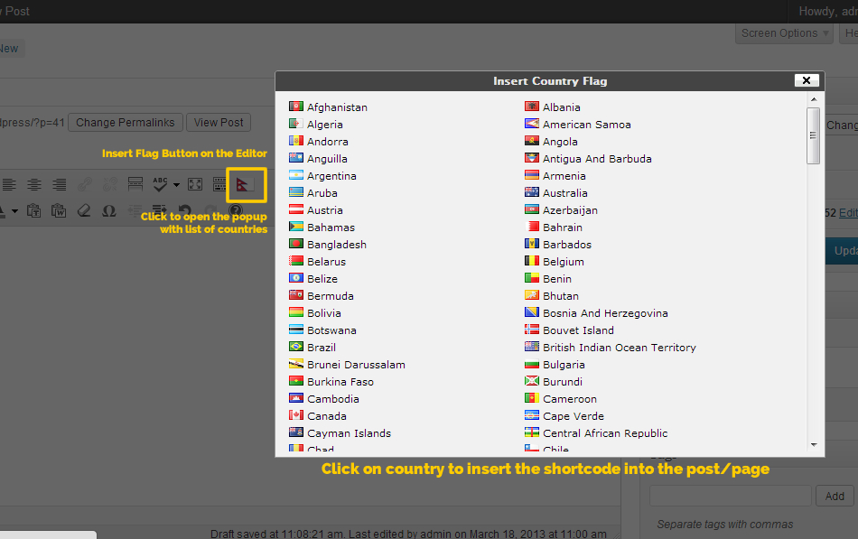Close the Insert Country Flag popup

(807, 80)
